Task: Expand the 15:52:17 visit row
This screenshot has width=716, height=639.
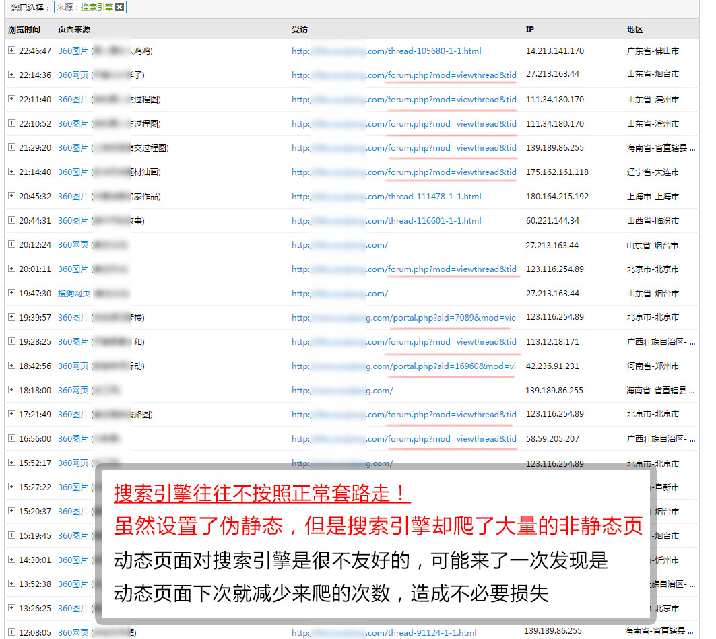Action: tap(12, 462)
